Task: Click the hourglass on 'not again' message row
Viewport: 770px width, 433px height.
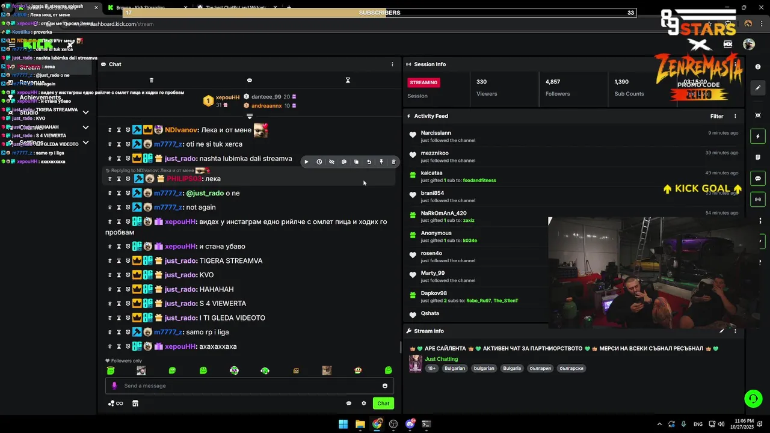Action: click(119, 207)
